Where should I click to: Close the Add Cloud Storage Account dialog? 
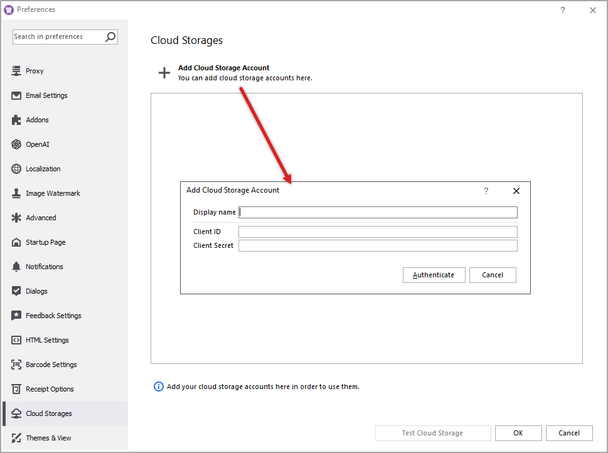tap(516, 191)
